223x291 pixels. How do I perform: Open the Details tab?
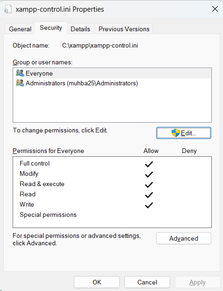coord(80,29)
